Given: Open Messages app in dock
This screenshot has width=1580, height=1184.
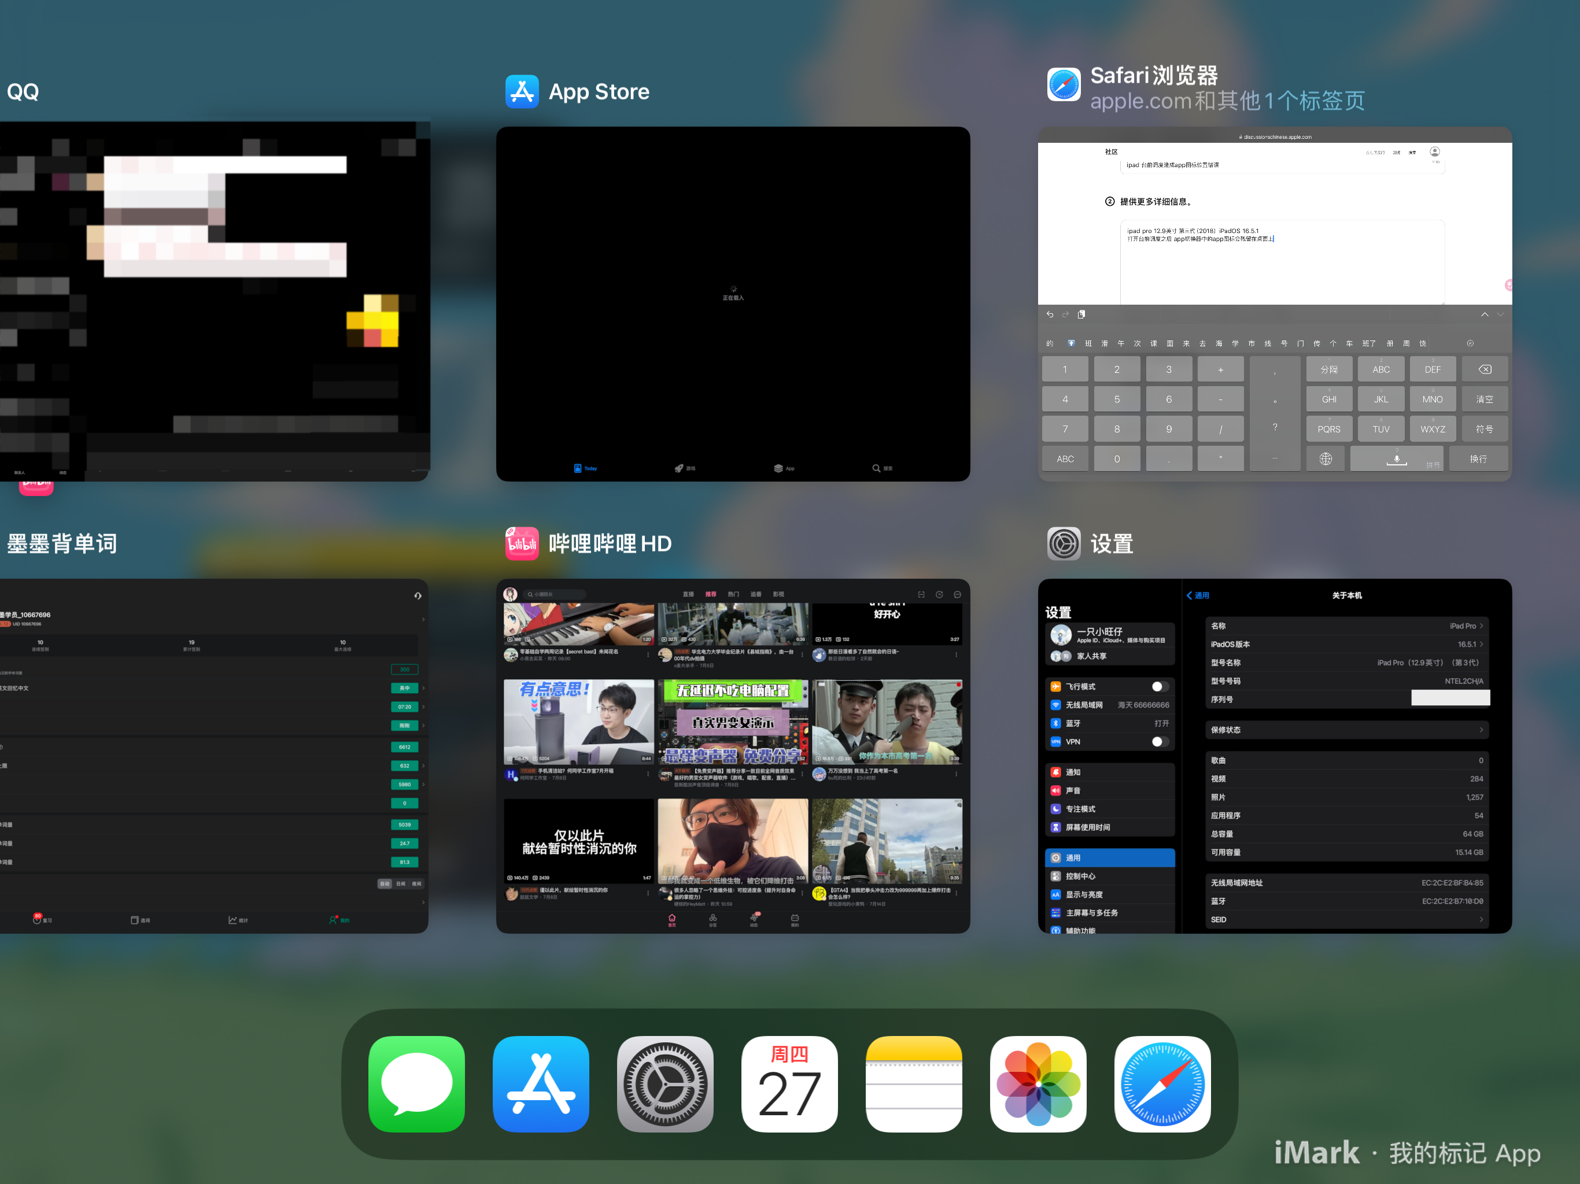Looking at the screenshot, I should tap(416, 1083).
